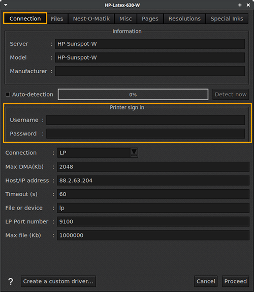Select the Special Inks tab

click(227, 19)
